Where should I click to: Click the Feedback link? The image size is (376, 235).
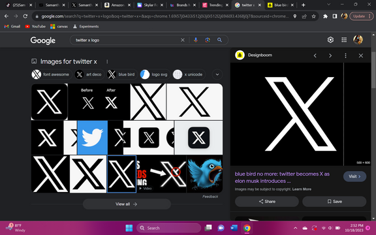210,196
